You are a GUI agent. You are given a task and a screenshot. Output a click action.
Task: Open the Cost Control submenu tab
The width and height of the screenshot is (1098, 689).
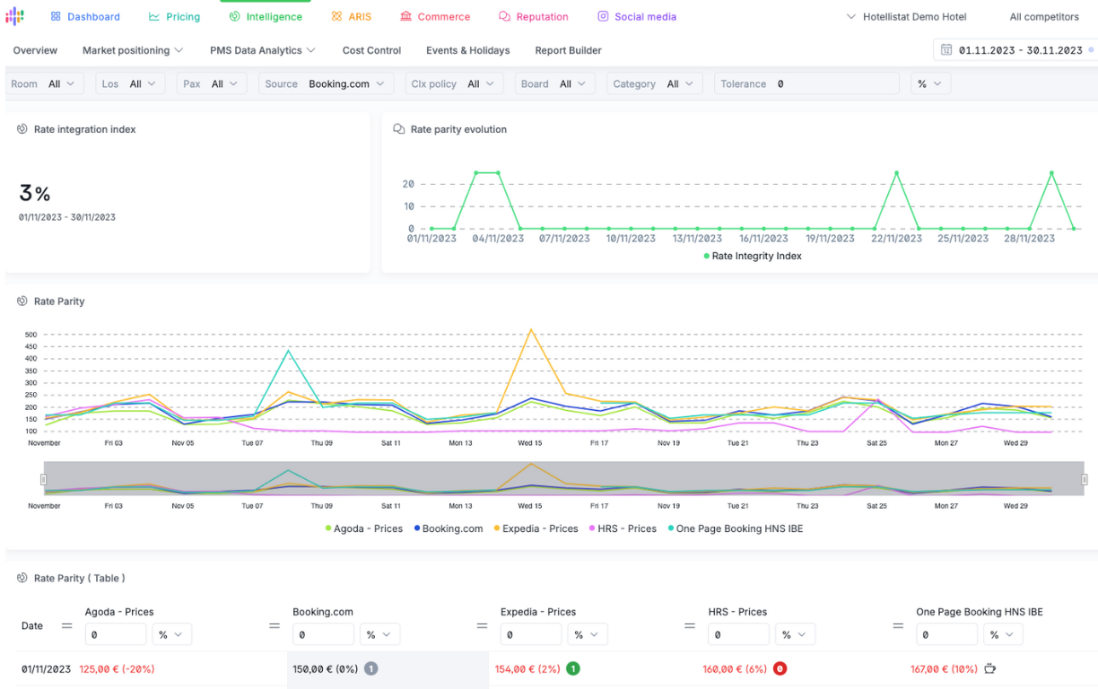[371, 50]
